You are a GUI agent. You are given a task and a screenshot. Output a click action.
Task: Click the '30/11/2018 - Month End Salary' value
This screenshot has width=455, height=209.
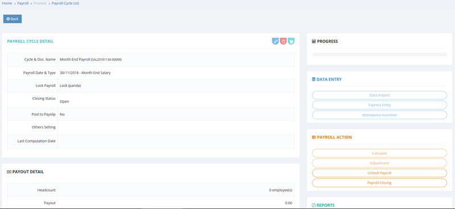coord(85,73)
